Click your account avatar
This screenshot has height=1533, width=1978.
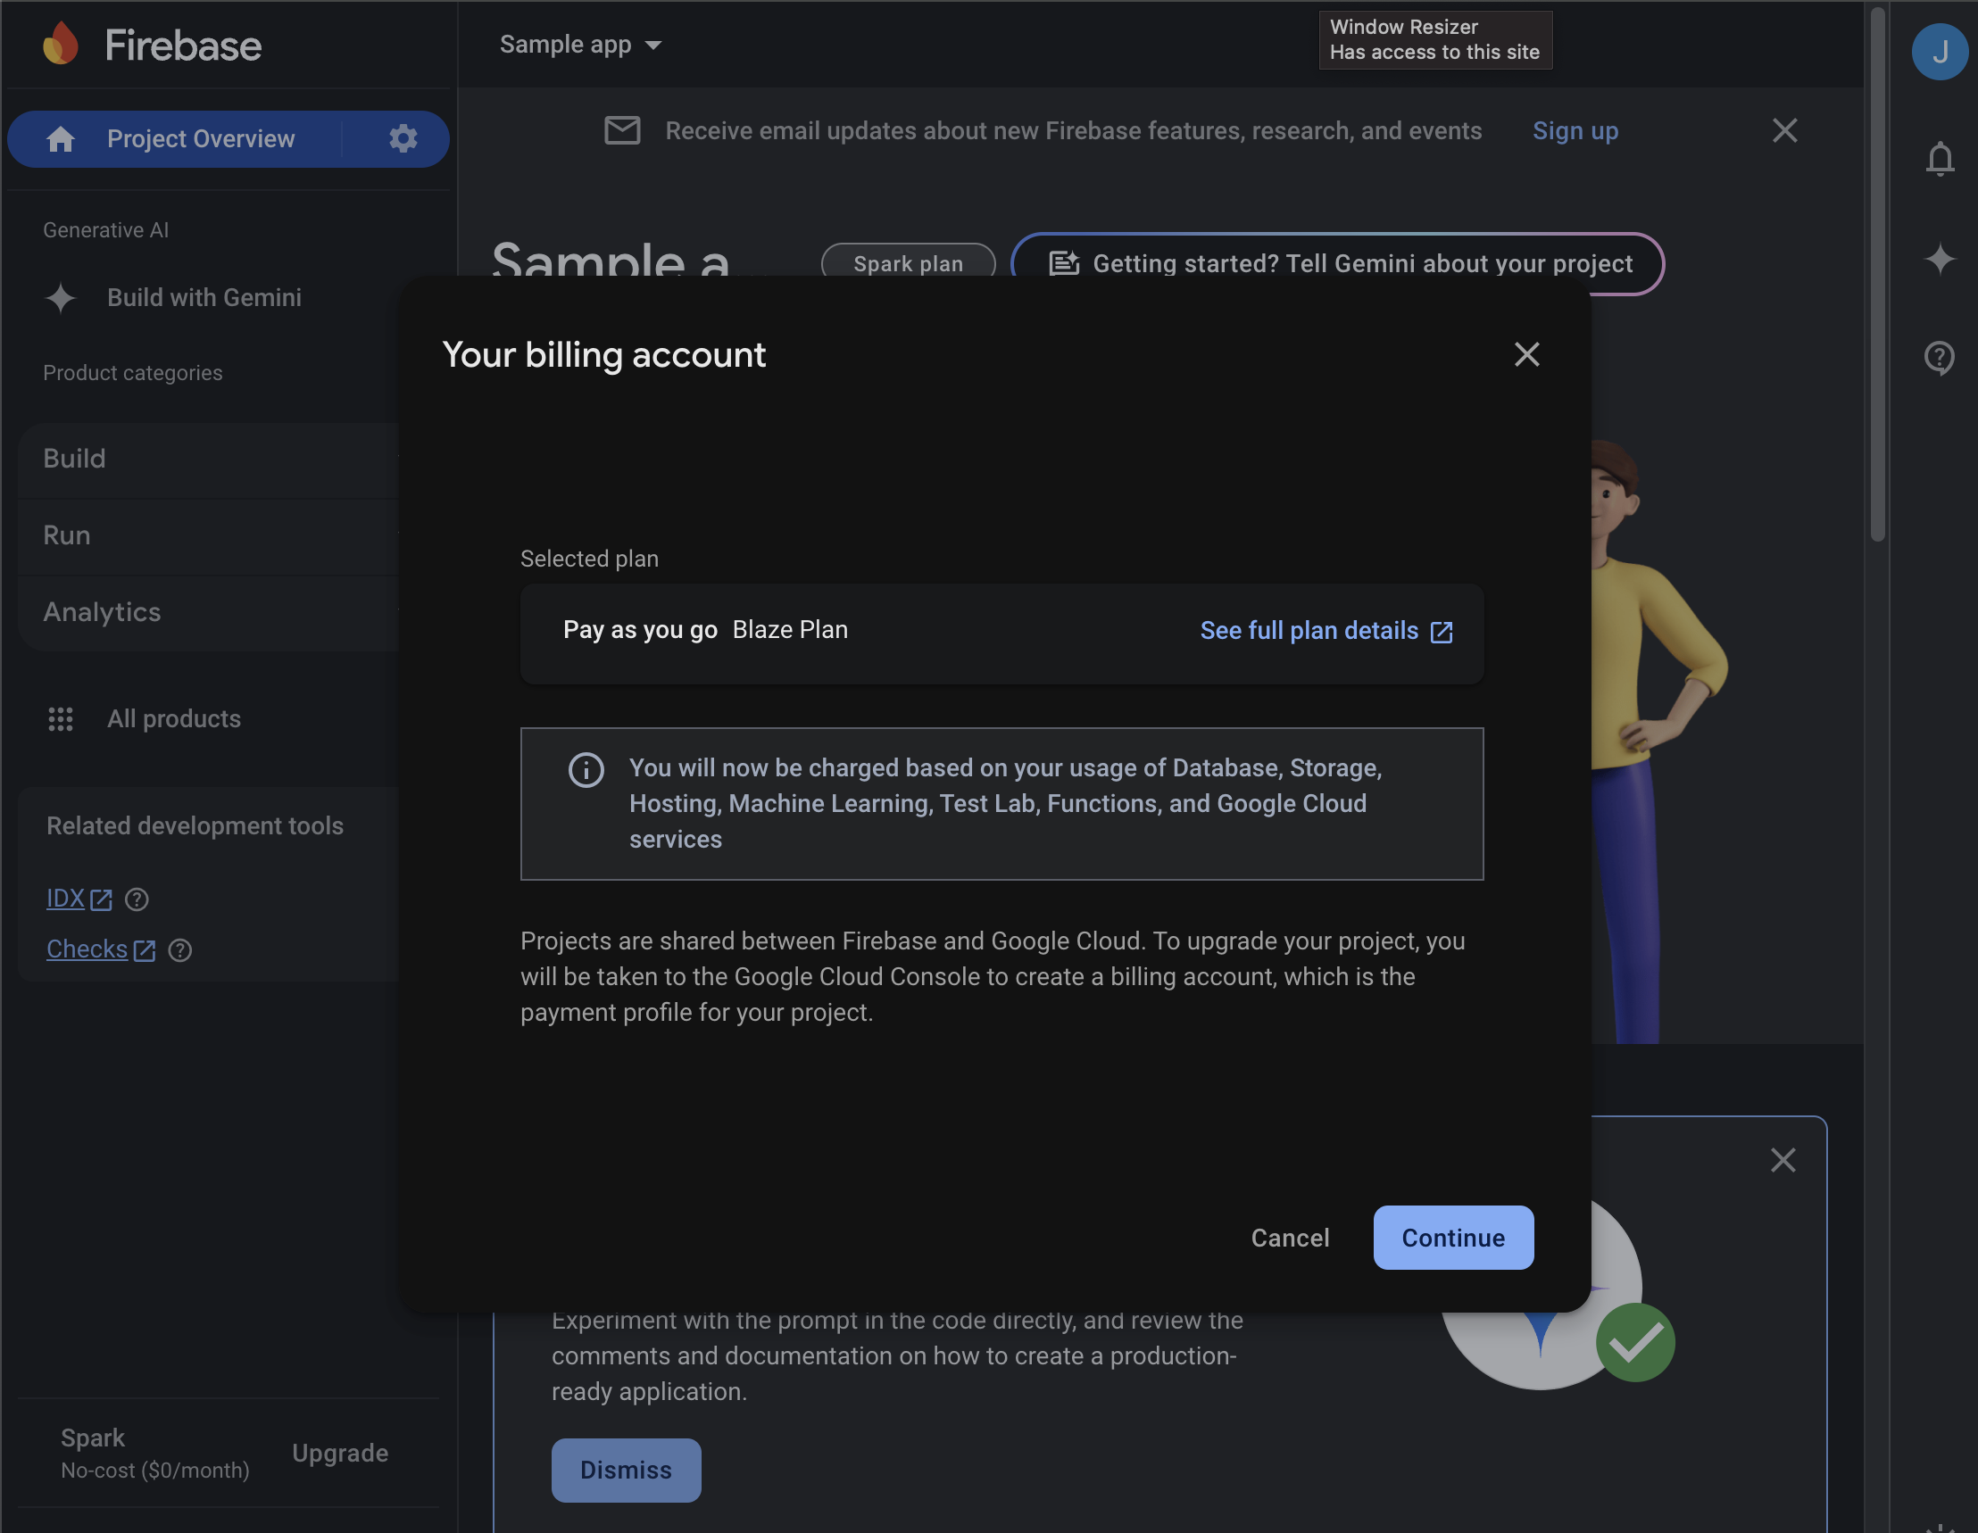(1939, 52)
